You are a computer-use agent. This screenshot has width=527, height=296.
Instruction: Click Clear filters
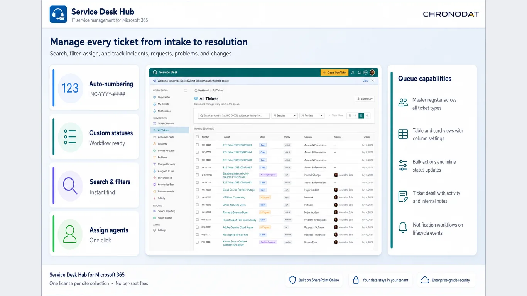[336, 116]
